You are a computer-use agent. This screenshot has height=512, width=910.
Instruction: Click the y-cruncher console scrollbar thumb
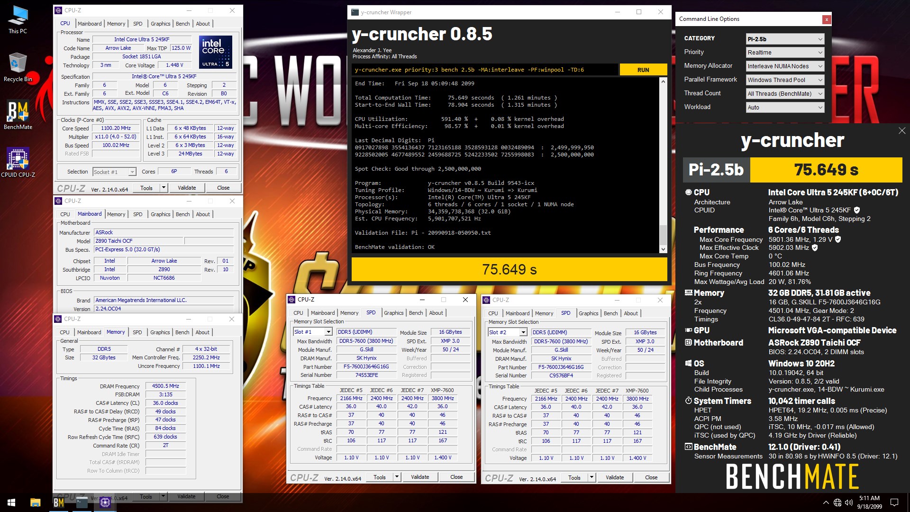coord(663,235)
